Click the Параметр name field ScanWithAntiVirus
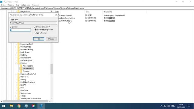 [33, 23]
